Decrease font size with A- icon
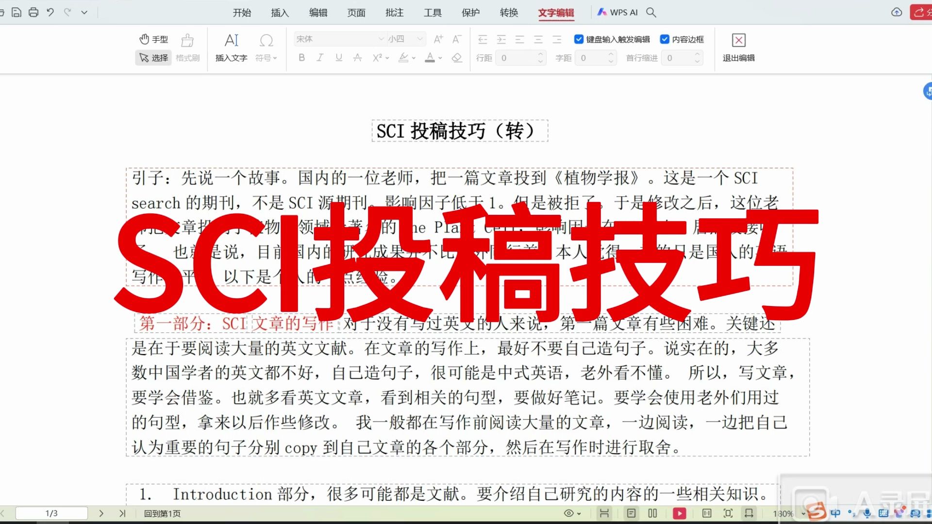This screenshot has width=932, height=524. (x=457, y=39)
